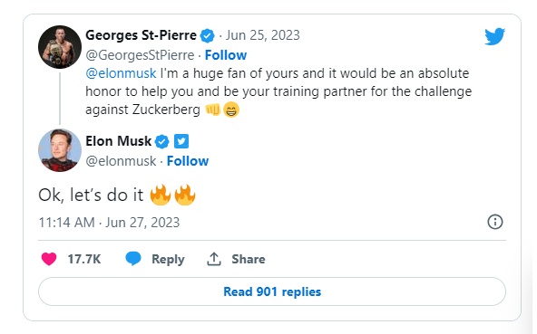Click the blue reply bubble icon
This screenshot has height=334, width=537.
133,259
